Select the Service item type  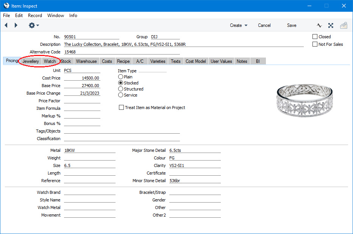(x=121, y=95)
